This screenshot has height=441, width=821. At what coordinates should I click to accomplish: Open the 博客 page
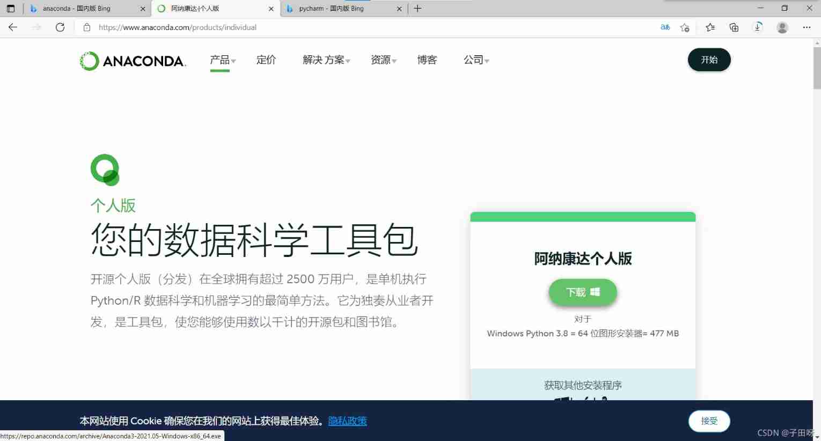[x=427, y=60]
